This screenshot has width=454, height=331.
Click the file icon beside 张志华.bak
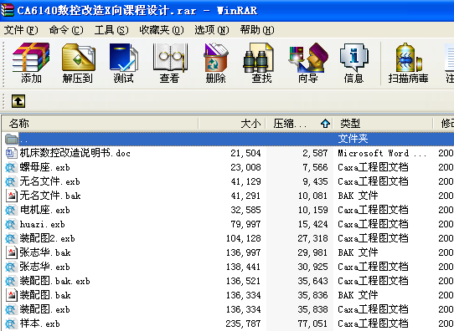point(11,252)
